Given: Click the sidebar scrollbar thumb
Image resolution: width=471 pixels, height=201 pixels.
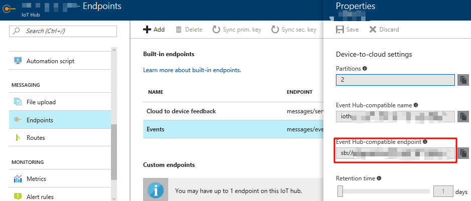Looking at the screenshot, I should pos(113,151).
